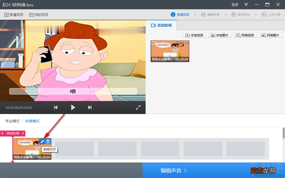The width and height of the screenshot is (285, 178).
Task: Expand preview to fullscreen
Action: [x=138, y=108]
